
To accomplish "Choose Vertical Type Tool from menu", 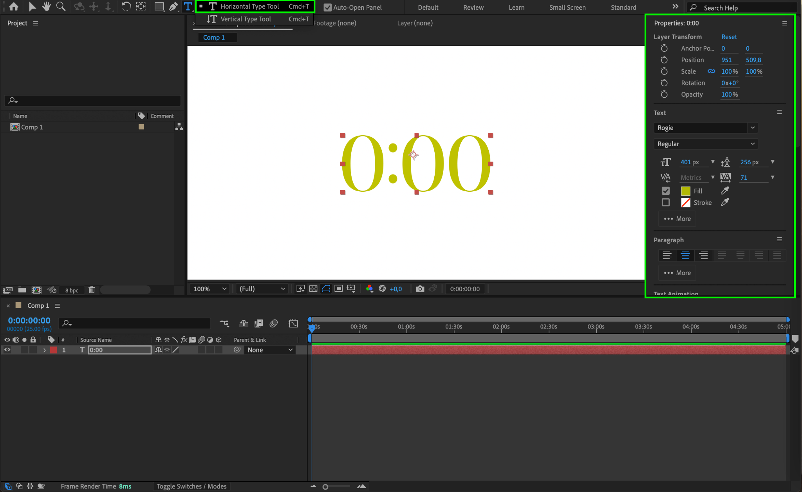I will pyautogui.click(x=255, y=19).
